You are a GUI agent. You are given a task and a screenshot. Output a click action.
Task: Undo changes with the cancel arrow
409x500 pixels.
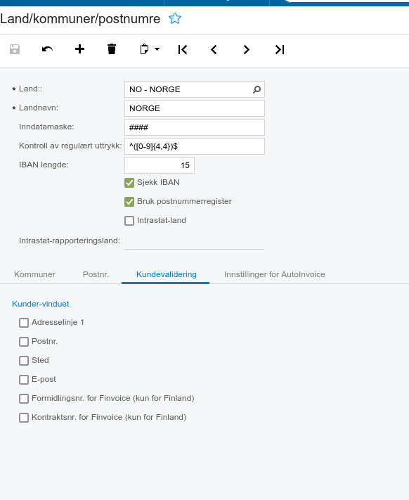pos(47,49)
